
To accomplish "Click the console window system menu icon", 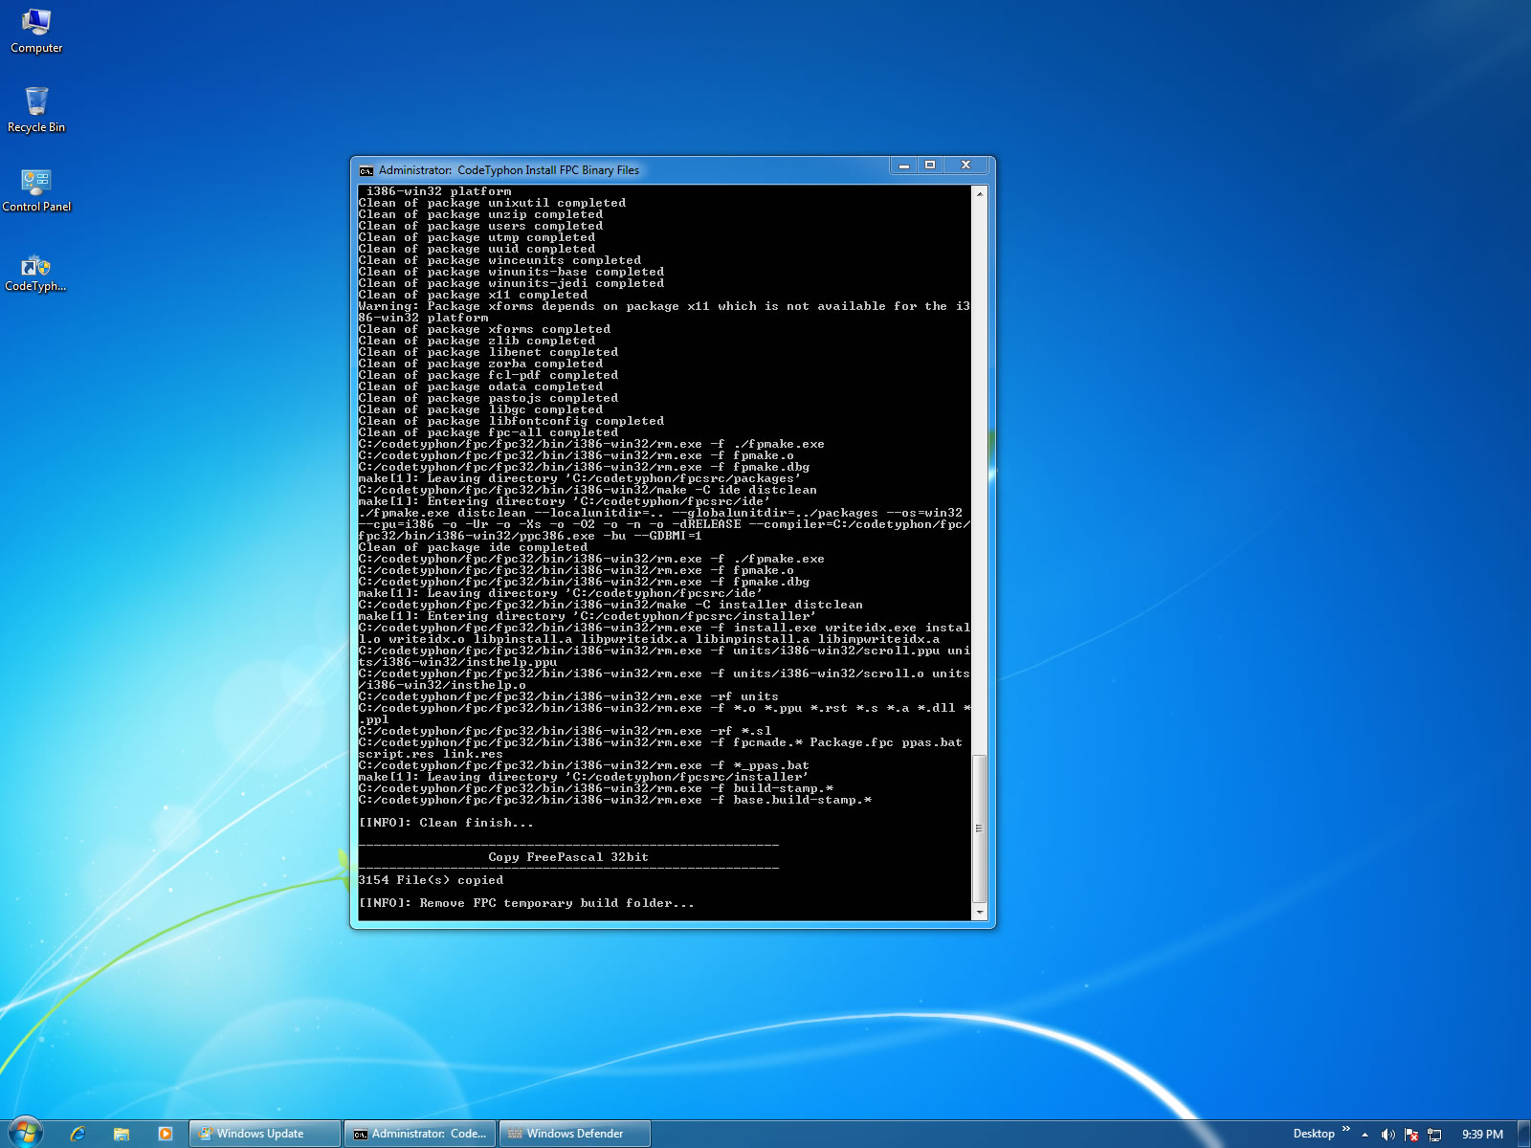I will 366,170.
